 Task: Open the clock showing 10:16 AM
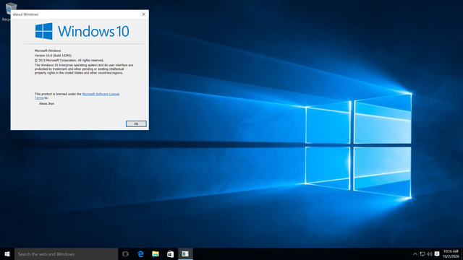451,253
